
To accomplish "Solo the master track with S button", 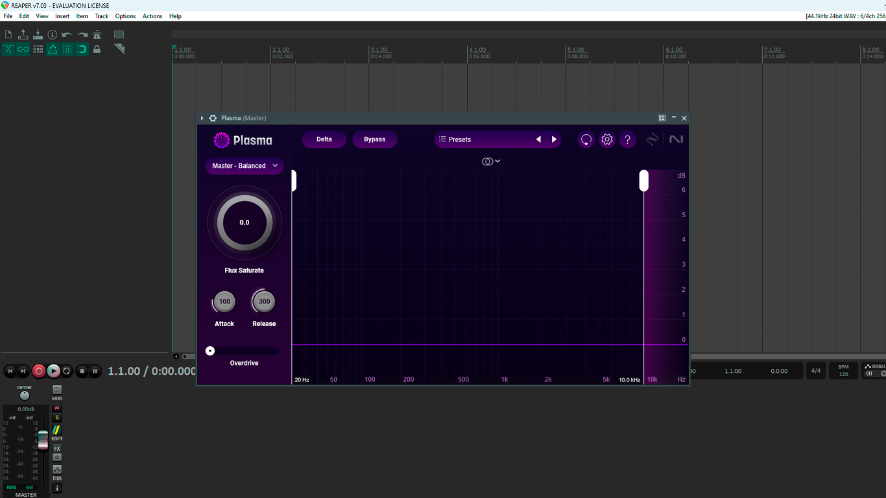I will (x=57, y=418).
